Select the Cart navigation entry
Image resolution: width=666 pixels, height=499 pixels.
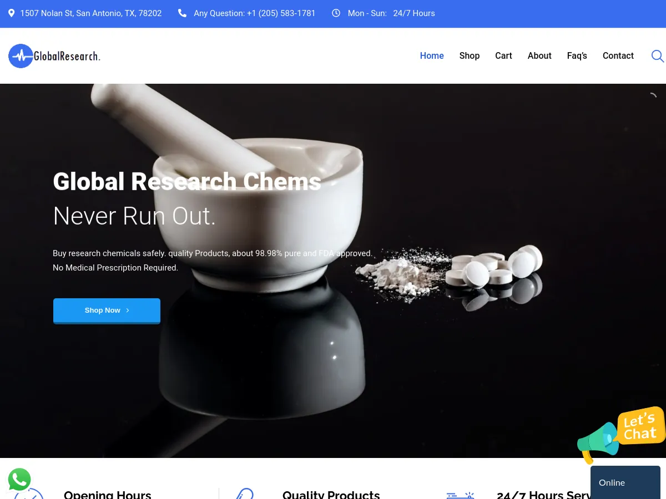[x=503, y=55]
